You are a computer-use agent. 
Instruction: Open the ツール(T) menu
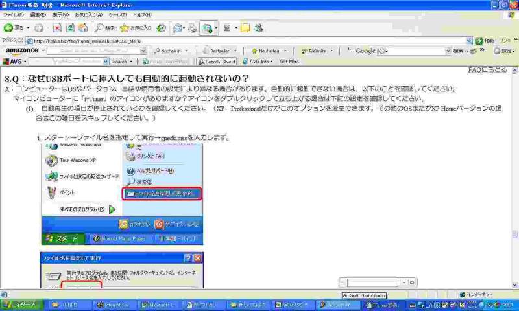[117, 15]
